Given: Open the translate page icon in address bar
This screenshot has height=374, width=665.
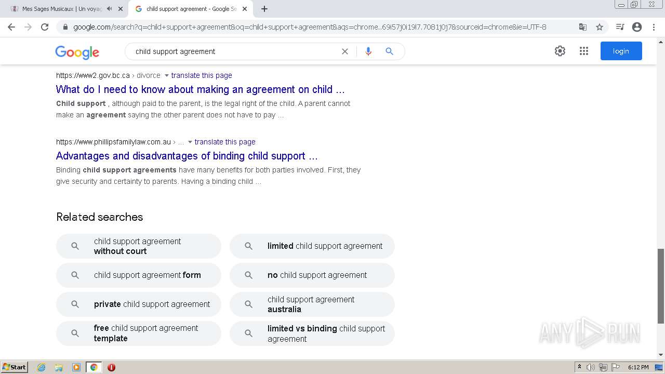Looking at the screenshot, I should click(x=583, y=27).
